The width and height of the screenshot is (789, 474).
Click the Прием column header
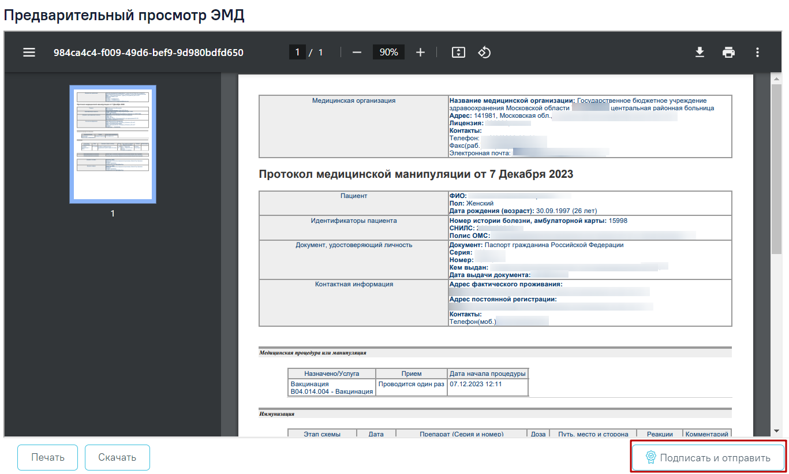(412, 374)
